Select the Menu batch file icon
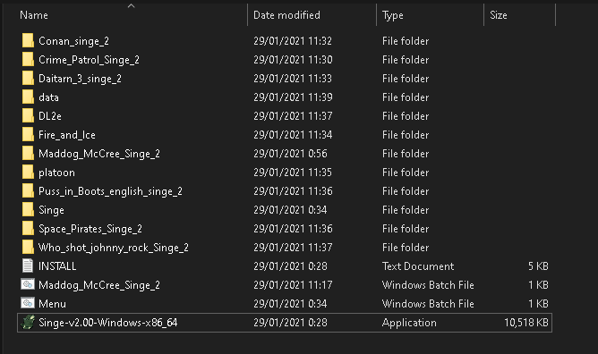This screenshot has height=354, width=598. pyautogui.click(x=28, y=303)
